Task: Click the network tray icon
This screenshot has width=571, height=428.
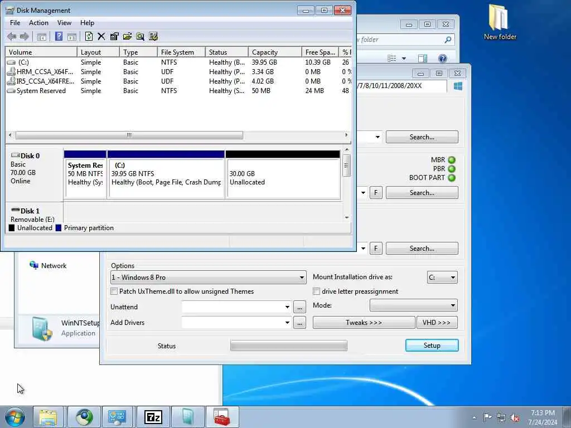Action: click(501, 418)
